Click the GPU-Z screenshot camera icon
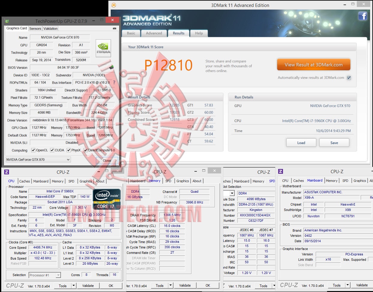This screenshot has height=292, width=373. tap(114, 29)
